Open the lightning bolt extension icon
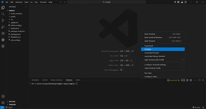This screenshot has width=206, height=109. coord(3,46)
